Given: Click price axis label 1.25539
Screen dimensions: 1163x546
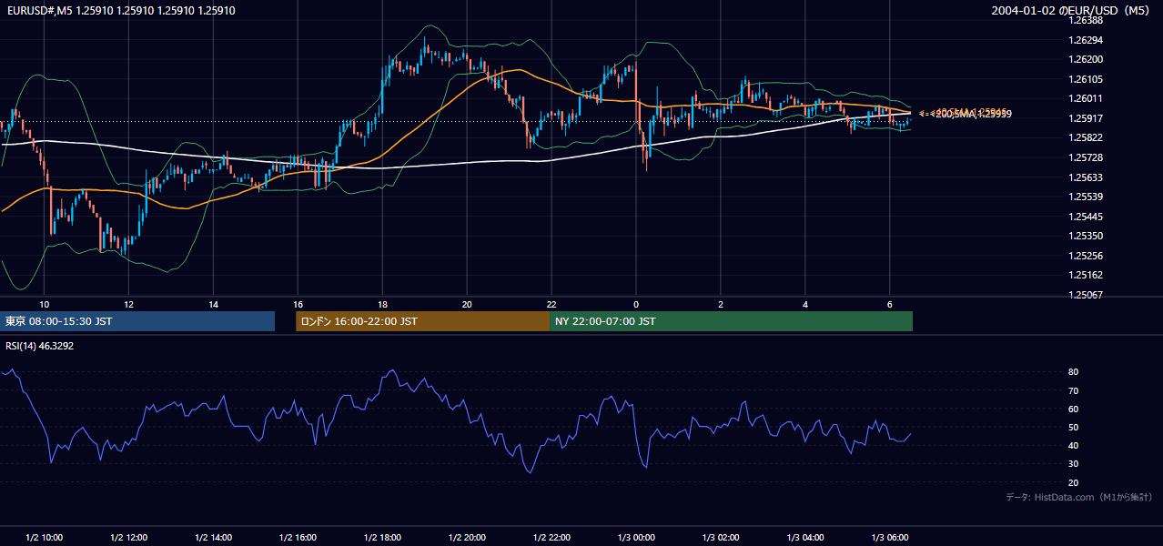Looking at the screenshot, I should [x=1085, y=197].
